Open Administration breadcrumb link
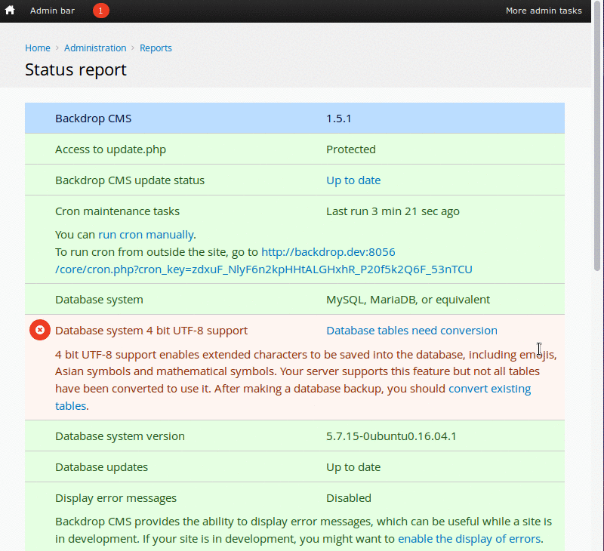Screen dimensions: 604x551 point(95,48)
